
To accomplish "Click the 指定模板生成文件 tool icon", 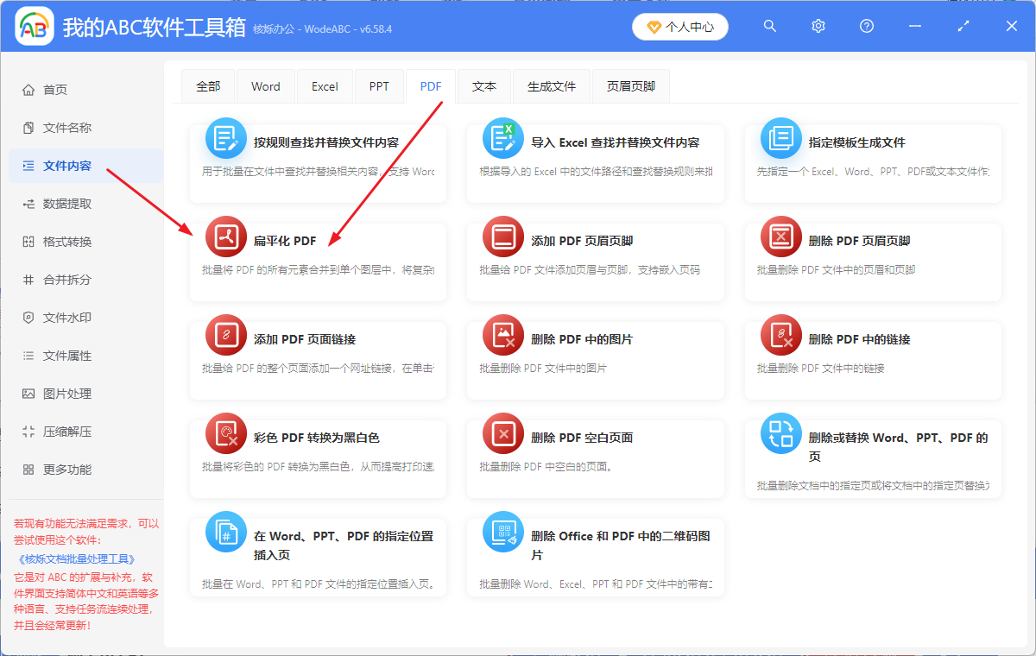I will pos(780,136).
